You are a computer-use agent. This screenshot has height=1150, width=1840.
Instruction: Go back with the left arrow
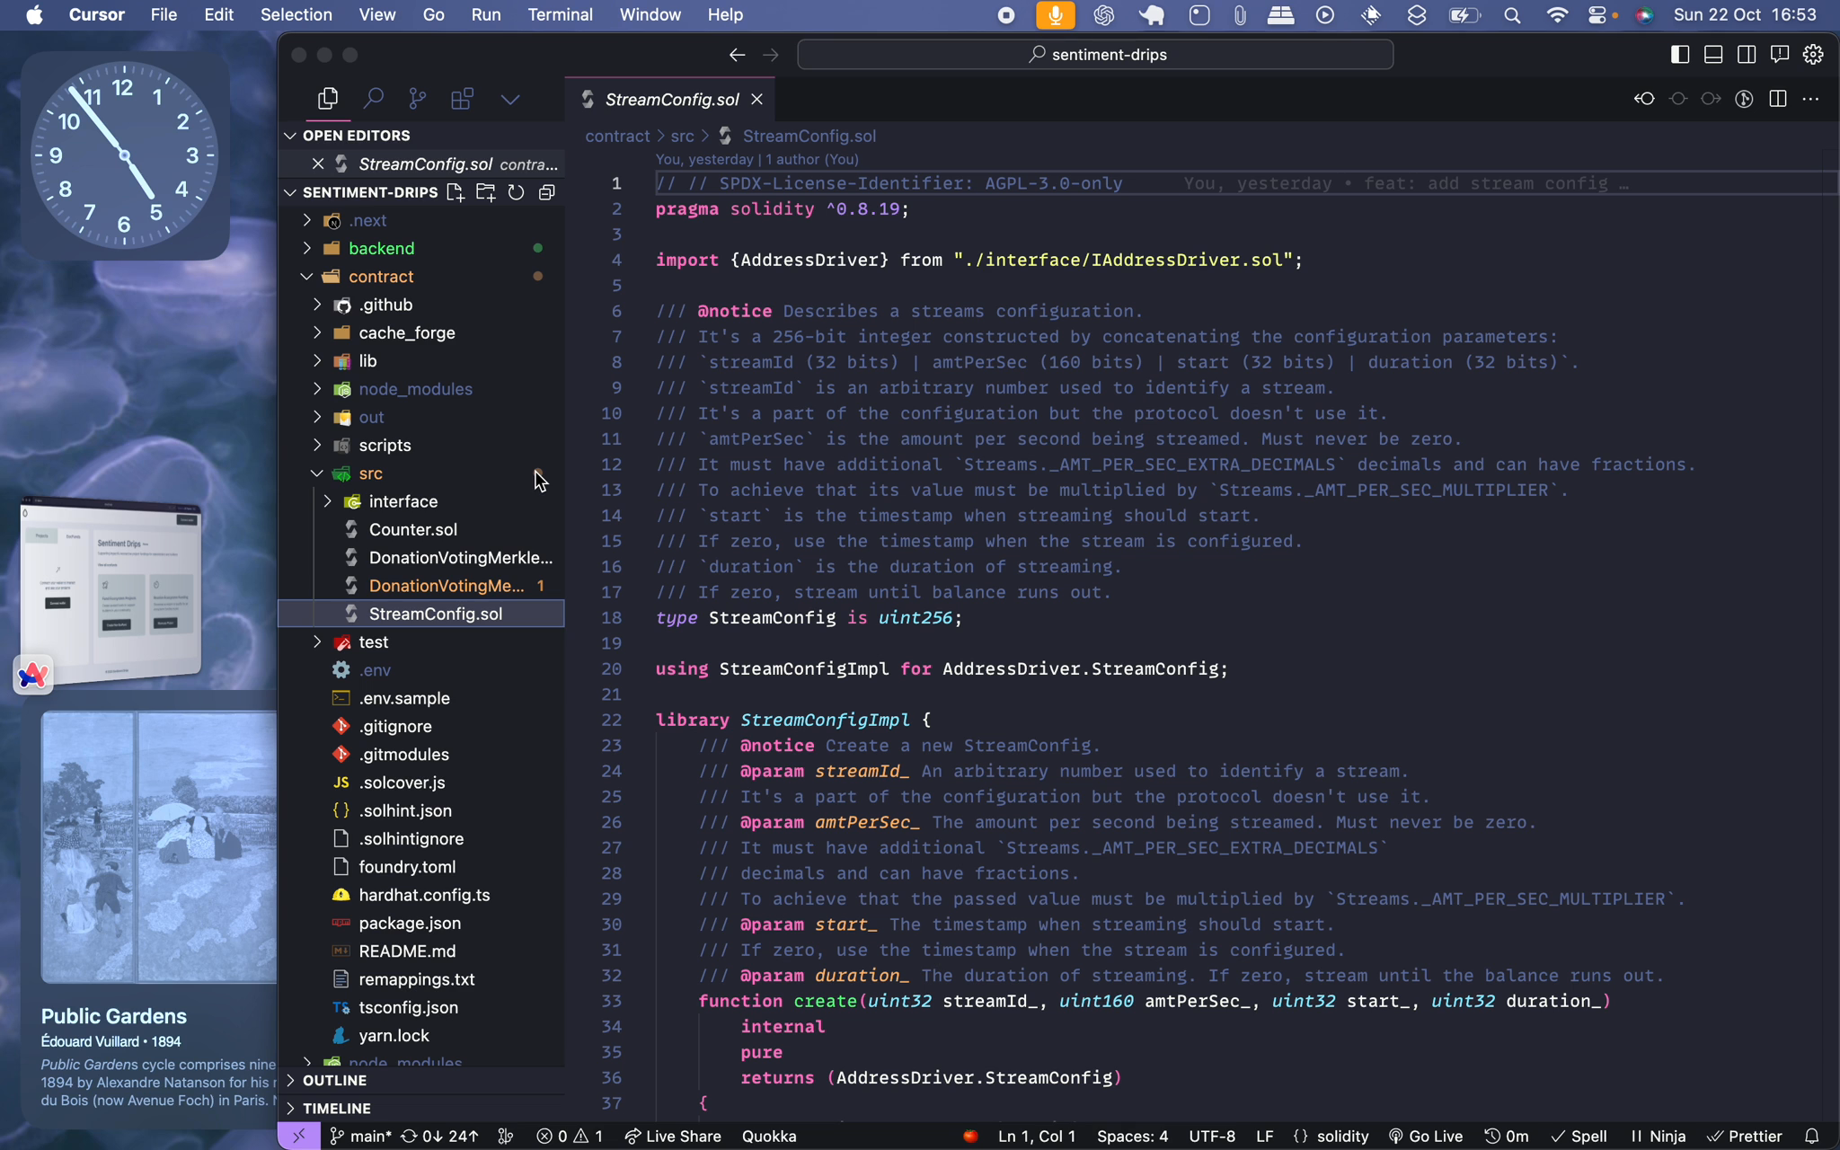[x=737, y=55]
